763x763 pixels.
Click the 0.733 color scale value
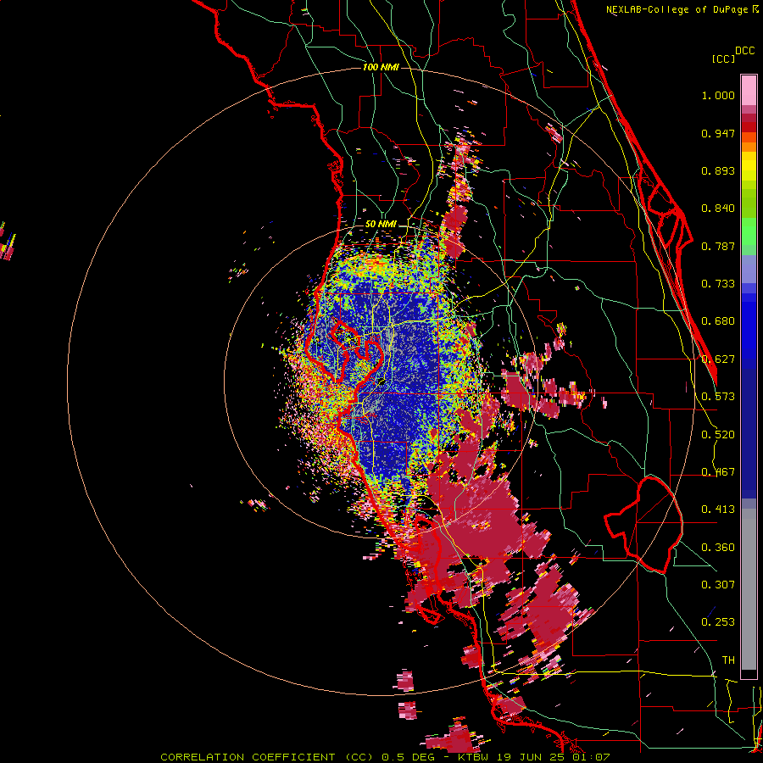point(718,284)
